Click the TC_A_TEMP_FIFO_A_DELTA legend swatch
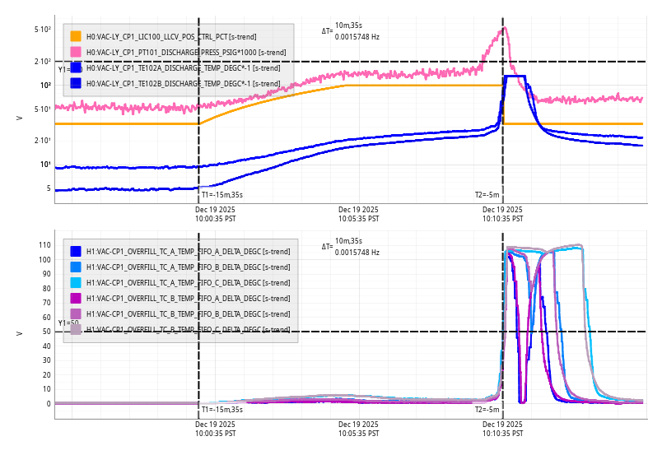Screen dimensions: 662x455 point(76,251)
